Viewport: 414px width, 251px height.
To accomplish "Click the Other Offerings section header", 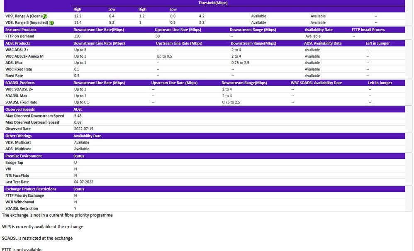I will point(18,136).
